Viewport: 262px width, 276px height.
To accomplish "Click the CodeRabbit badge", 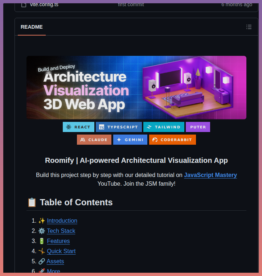I will pyautogui.click(x=172, y=140).
